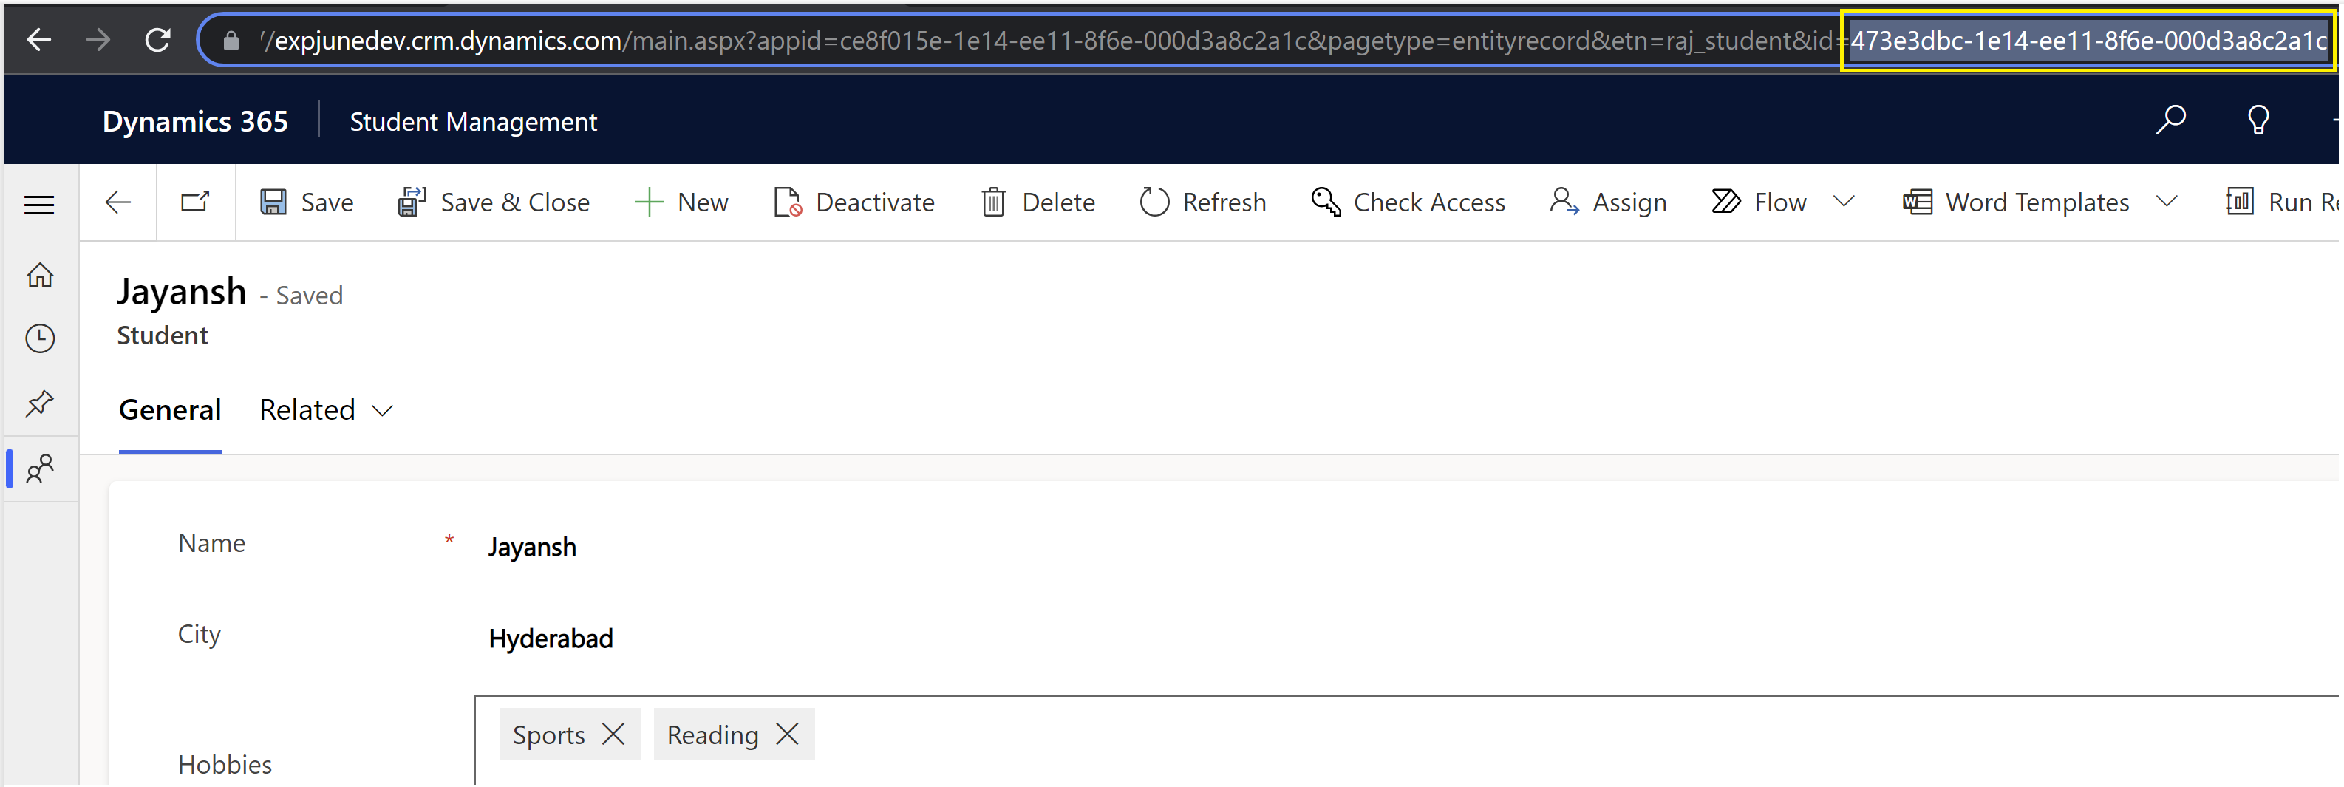Click the Deactivate button
This screenshot has width=2344, height=787.
point(854,202)
